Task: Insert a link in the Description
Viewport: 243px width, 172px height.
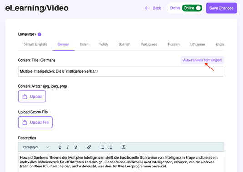Action: click(89, 147)
